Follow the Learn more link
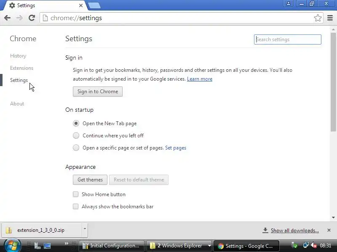 [x=200, y=79]
